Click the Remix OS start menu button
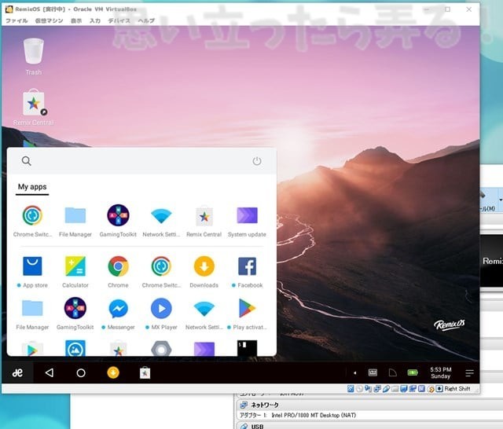This screenshot has height=429, width=503. click(17, 372)
